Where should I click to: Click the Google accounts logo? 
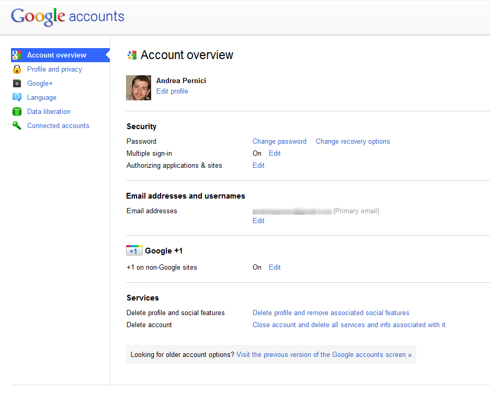coord(67,17)
